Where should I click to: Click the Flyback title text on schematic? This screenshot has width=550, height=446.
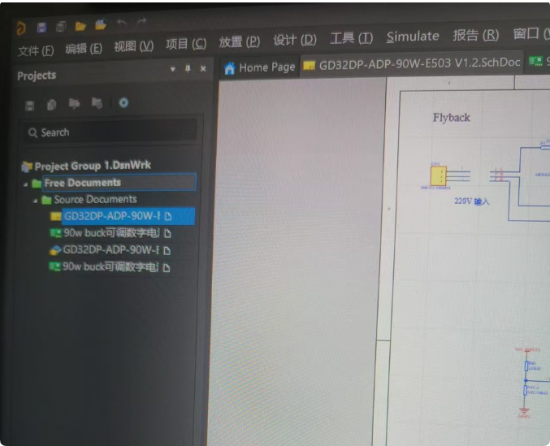pos(451,118)
